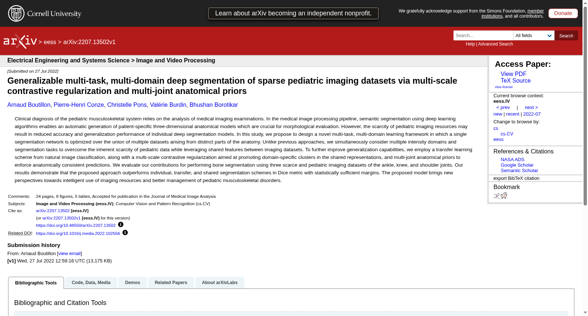Bookmark the paper with Reddit icon
This screenshot has height=316, width=588.
pos(504,196)
